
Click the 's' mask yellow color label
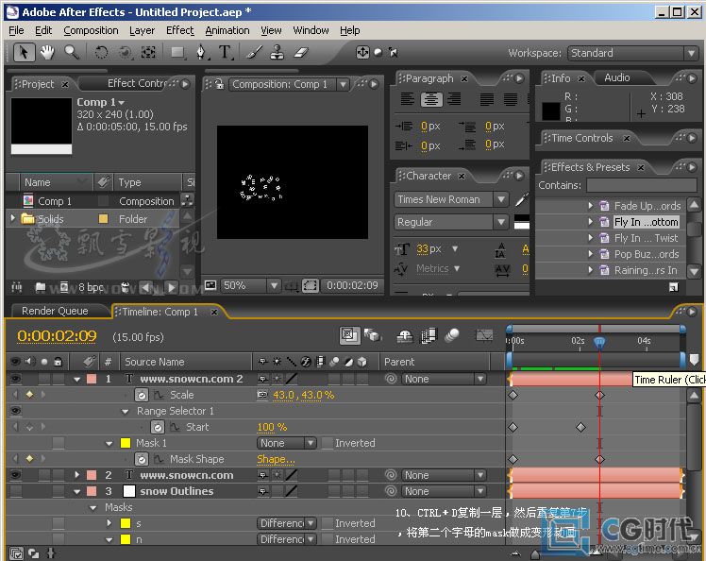click(126, 523)
